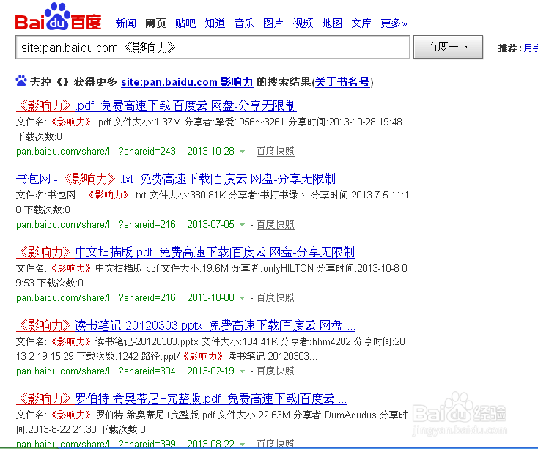Expand dropdown arrow next to 2013-02-19
This screenshot has height=449, width=538.
tap(242, 371)
